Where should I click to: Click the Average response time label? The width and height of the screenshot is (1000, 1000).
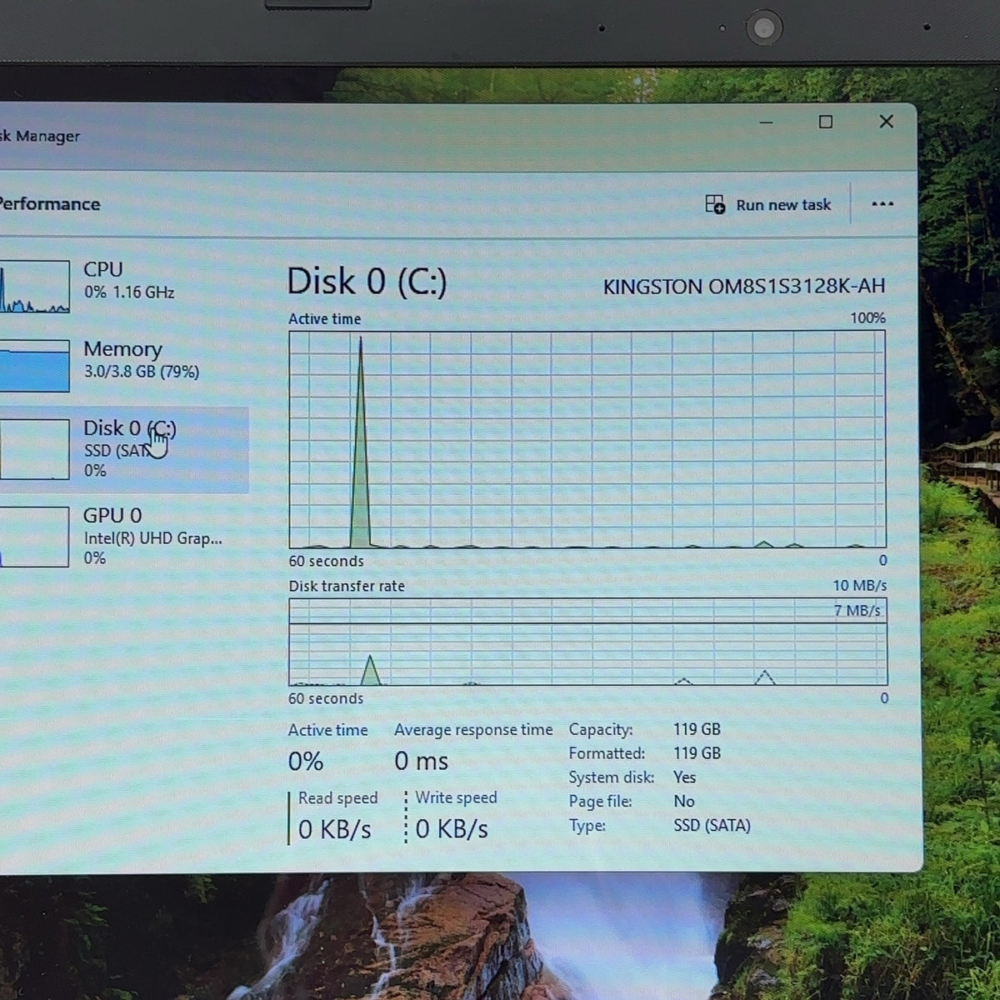[x=473, y=731]
